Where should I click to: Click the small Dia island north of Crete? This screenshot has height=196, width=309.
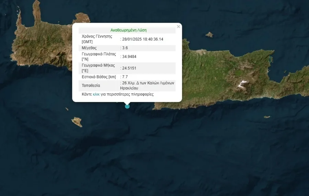[209, 35]
